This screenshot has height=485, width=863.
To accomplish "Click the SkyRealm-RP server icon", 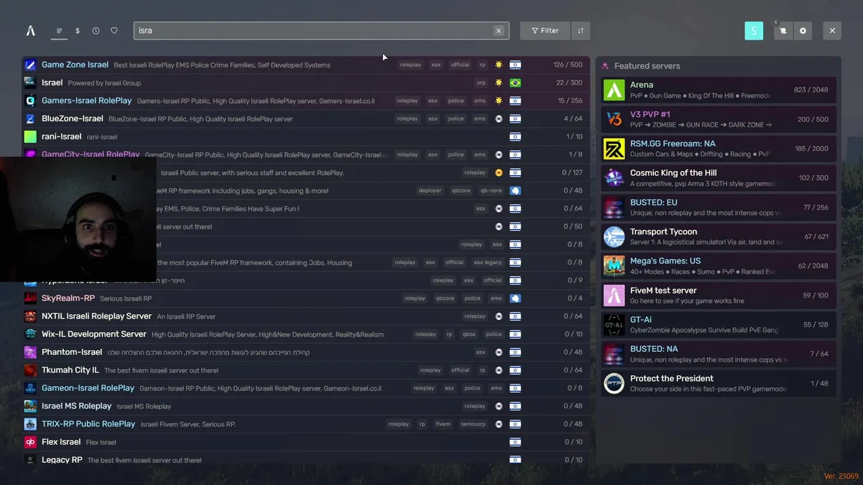I will [30, 298].
